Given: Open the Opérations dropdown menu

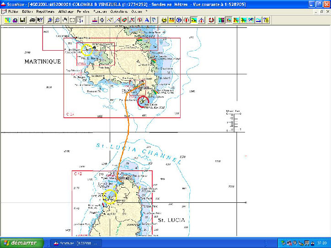Looking at the screenshot, I should point(118,11).
